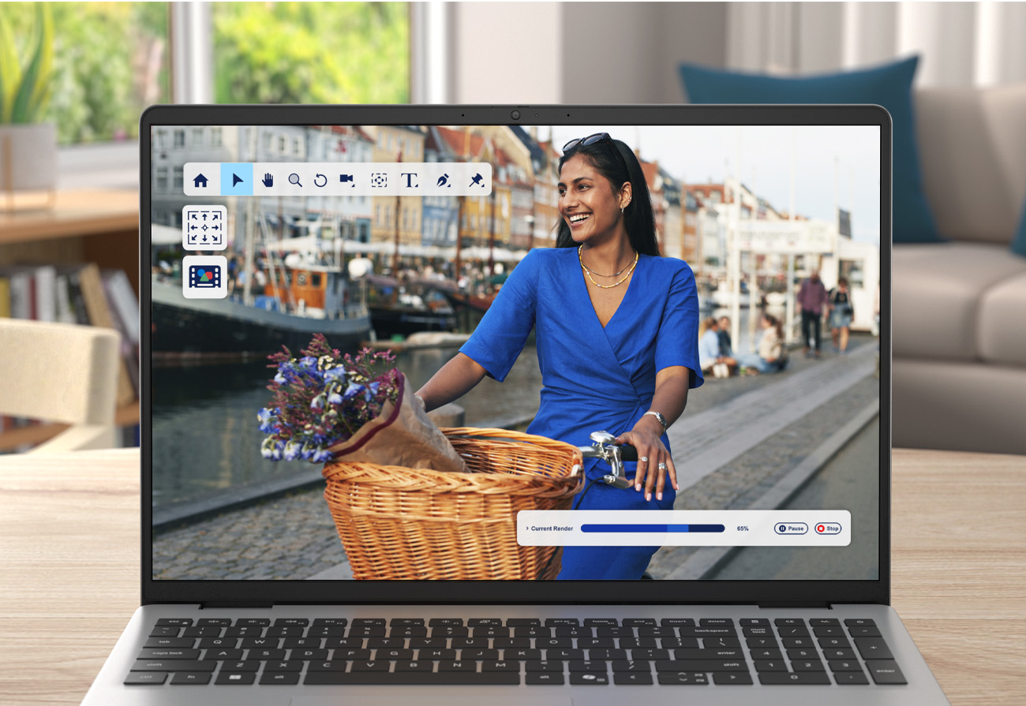The image size is (1026, 706).
Task: Open the Camera tool options
Action: [346, 180]
